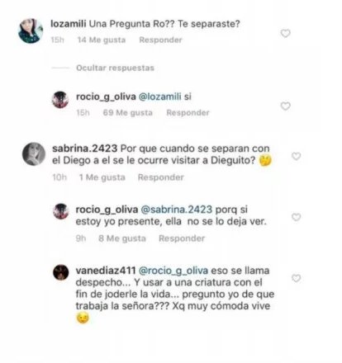342x363 pixels.
Task: Like rocio_g_oliva's reply to sabrina.2423
Action: 296,217
